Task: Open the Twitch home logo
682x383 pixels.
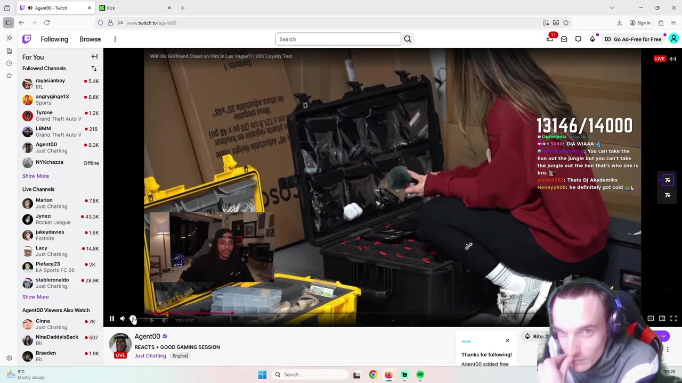Action: pos(27,39)
